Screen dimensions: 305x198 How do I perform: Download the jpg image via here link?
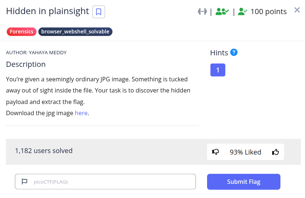click(81, 113)
